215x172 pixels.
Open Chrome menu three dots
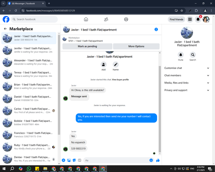(x=211, y=11)
